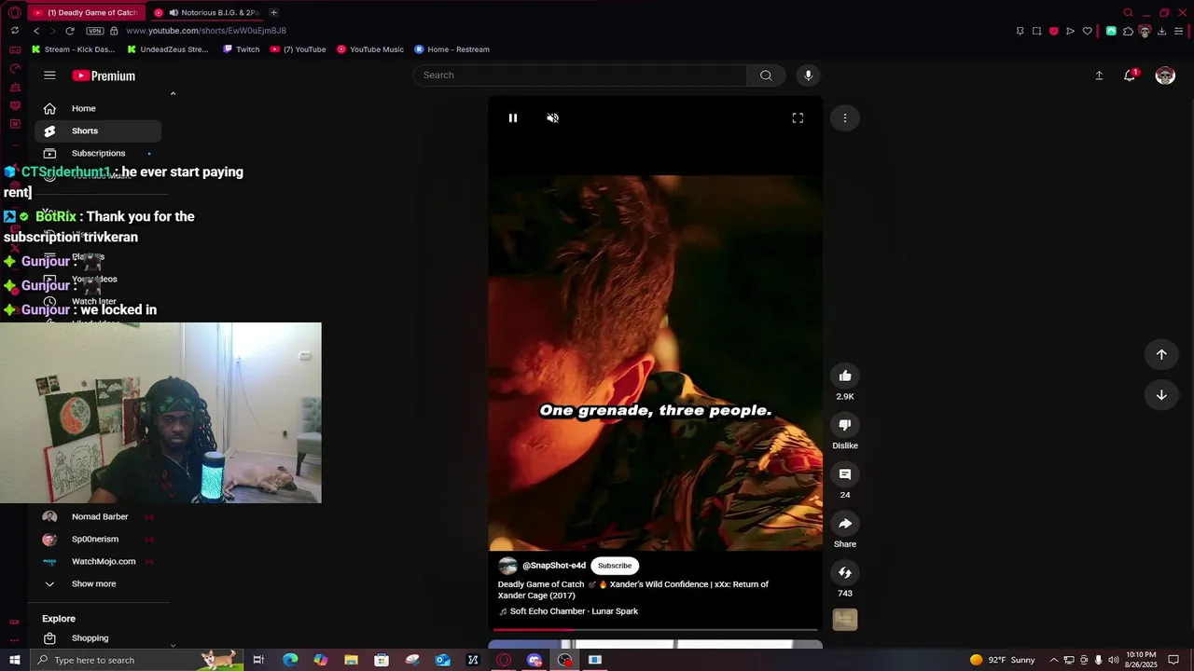This screenshot has width=1194, height=671.
Task: Click the browser back arrow
Action: pyautogui.click(x=36, y=31)
